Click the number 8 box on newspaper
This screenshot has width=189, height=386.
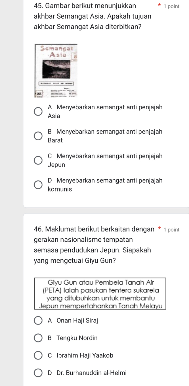point(75,57)
